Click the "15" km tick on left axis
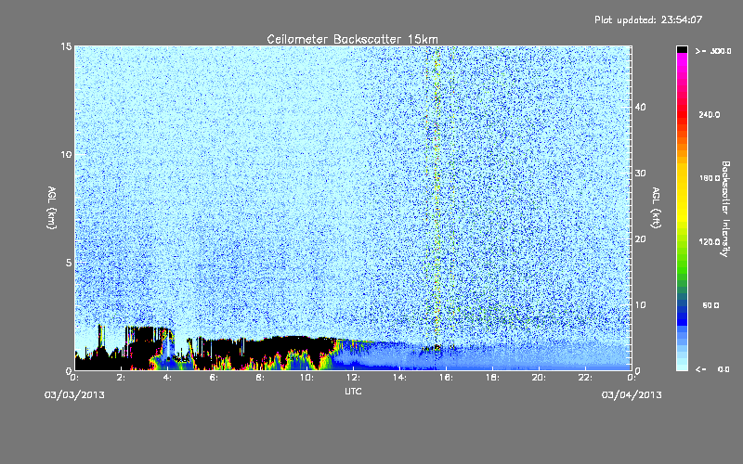Screen dimensions: 743x464 point(66,46)
